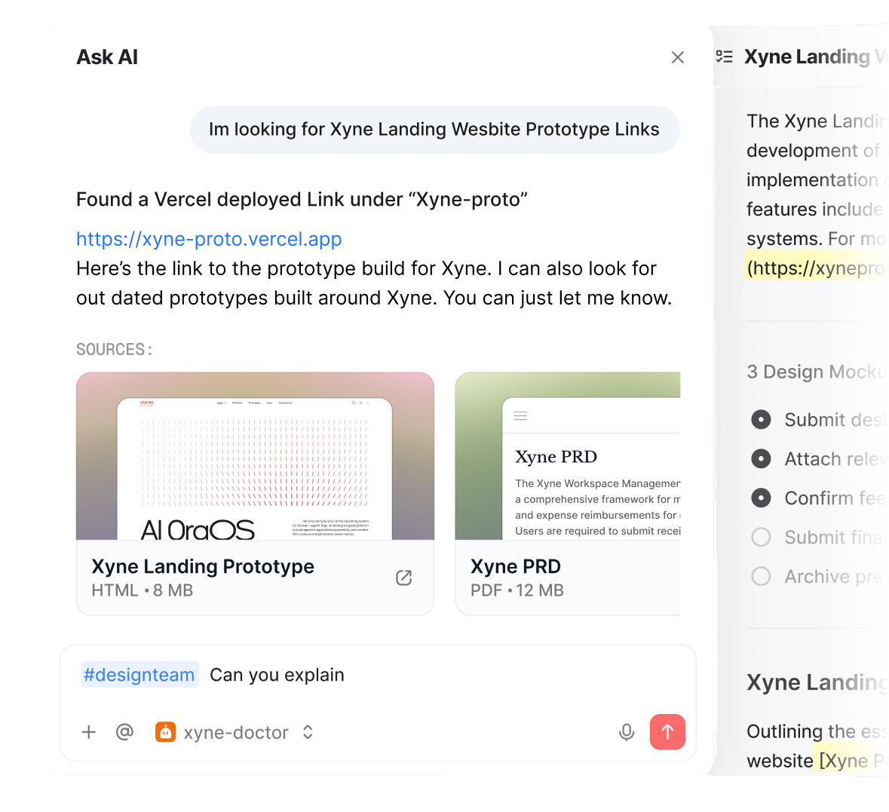Click the highlighted [Xyne P... reference in document
889x812 pixels.
(853, 761)
